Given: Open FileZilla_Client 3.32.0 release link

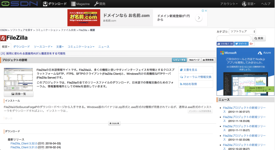Looking at the screenshot, I should click(x=24, y=143).
